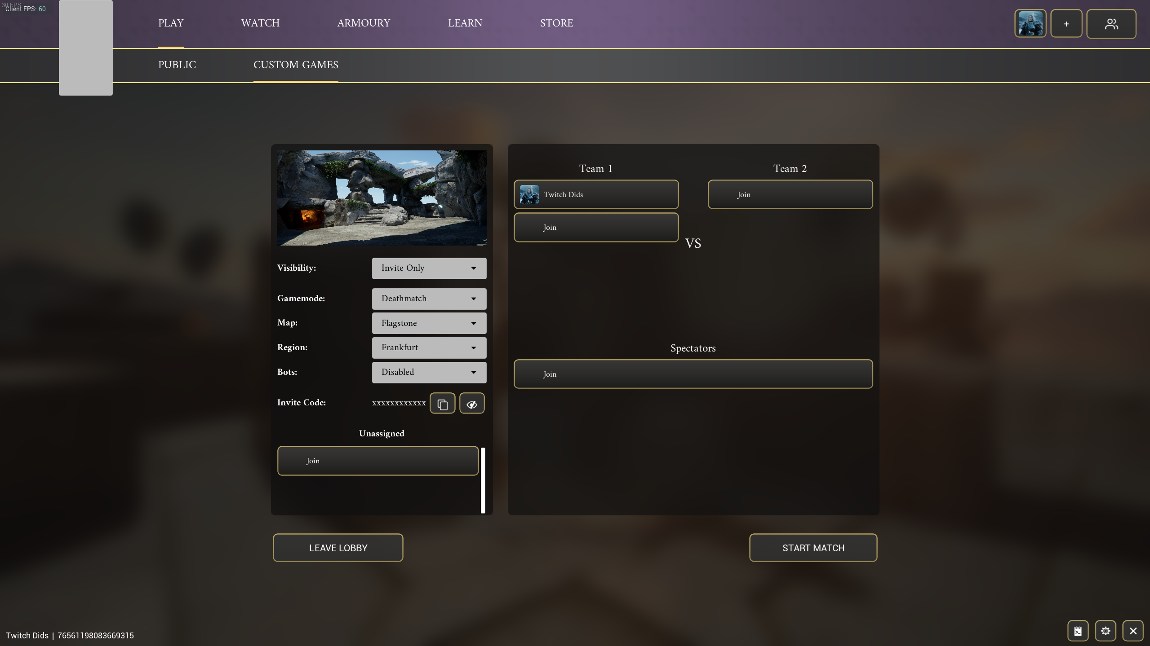Screen dimensions: 1150x646
Task: Expand the Gamemode Deathmatch dropdown
Action: 429,299
